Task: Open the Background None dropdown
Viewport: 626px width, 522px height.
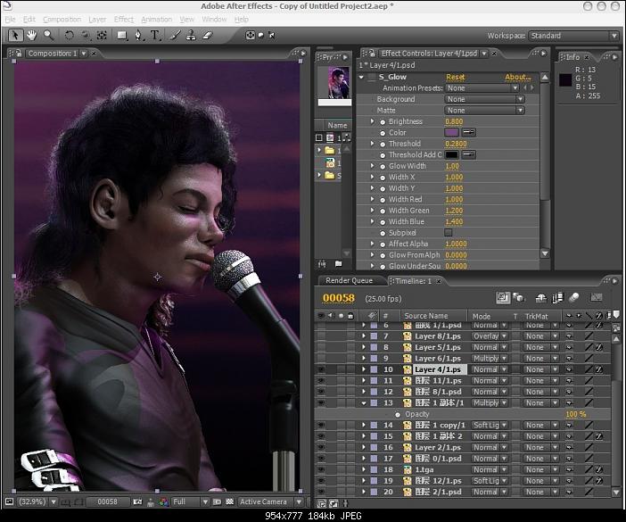Action: click(x=484, y=99)
